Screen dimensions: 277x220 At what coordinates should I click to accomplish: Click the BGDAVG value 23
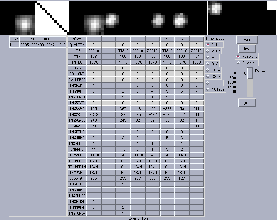[94, 126]
